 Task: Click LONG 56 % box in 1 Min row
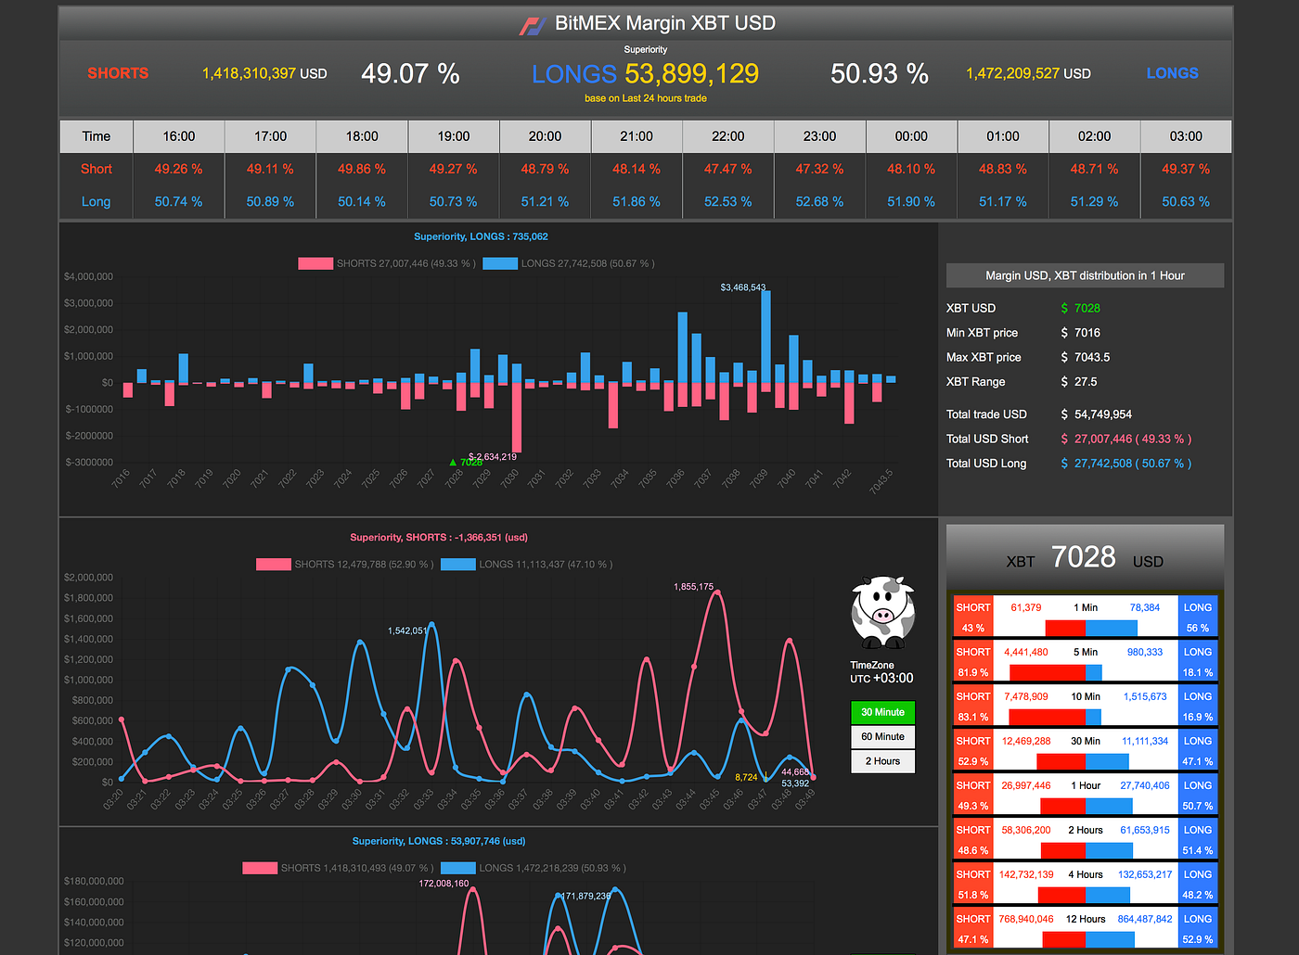1197,618
